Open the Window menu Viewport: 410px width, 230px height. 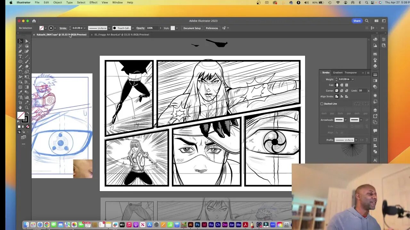[117, 2]
